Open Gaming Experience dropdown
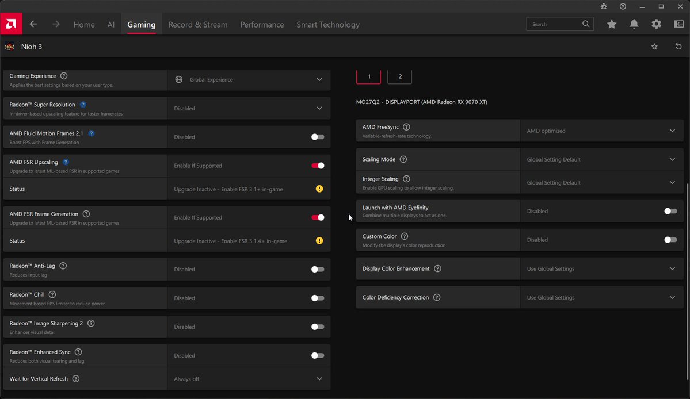The image size is (690, 399). [249, 80]
